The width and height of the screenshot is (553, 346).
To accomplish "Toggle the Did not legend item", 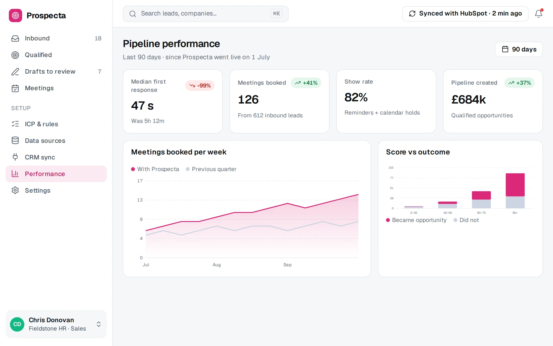I will (466, 220).
